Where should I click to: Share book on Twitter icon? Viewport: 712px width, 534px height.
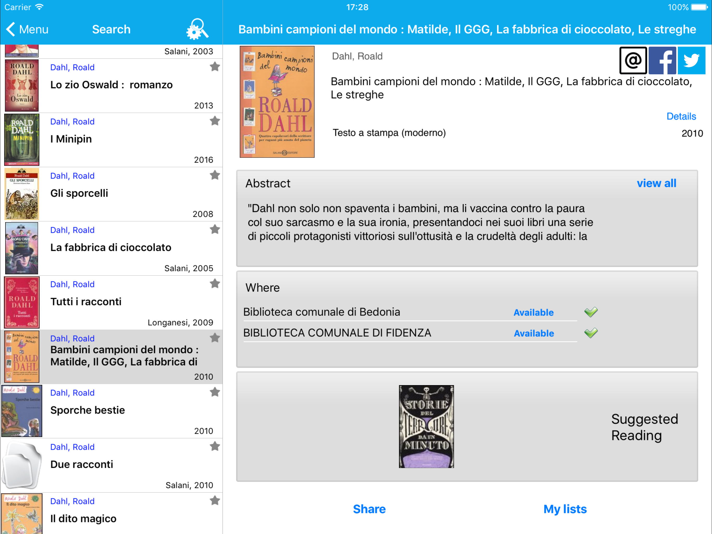pyautogui.click(x=691, y=60)
